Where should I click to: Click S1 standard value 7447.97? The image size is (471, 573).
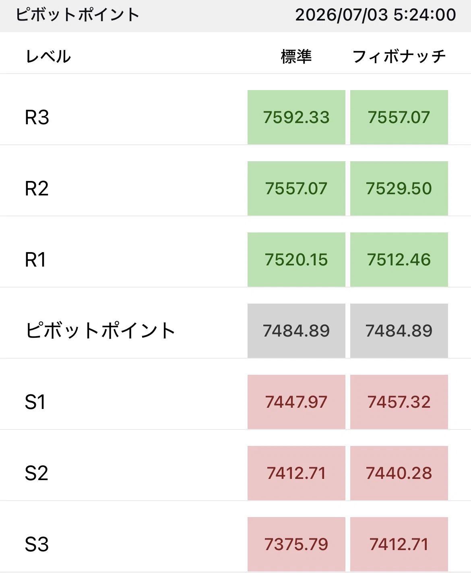(296, 402)
